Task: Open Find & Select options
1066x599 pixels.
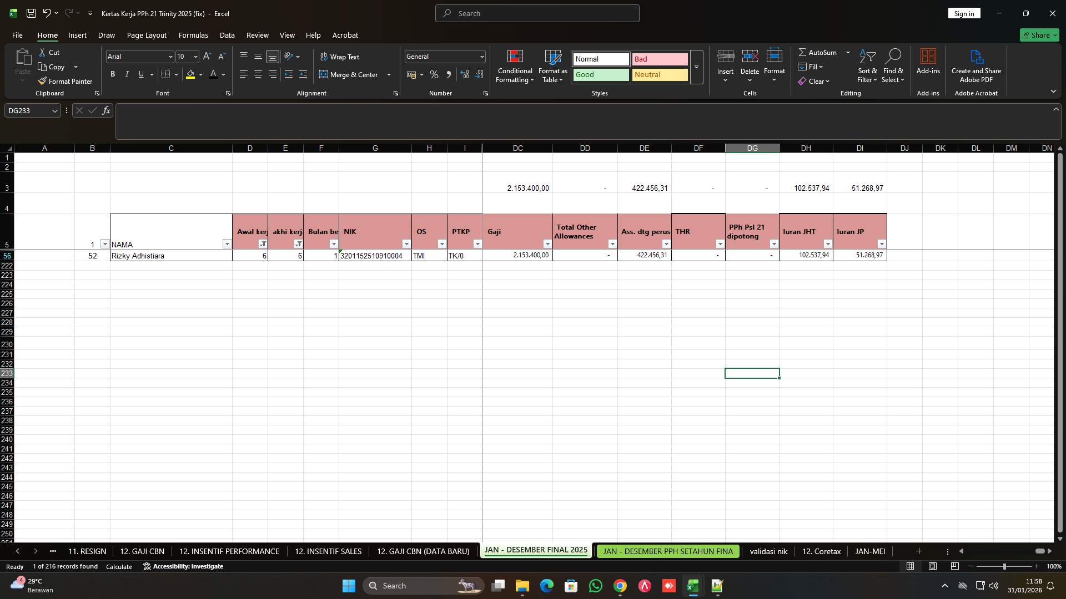Action: [x=893, y=67]
